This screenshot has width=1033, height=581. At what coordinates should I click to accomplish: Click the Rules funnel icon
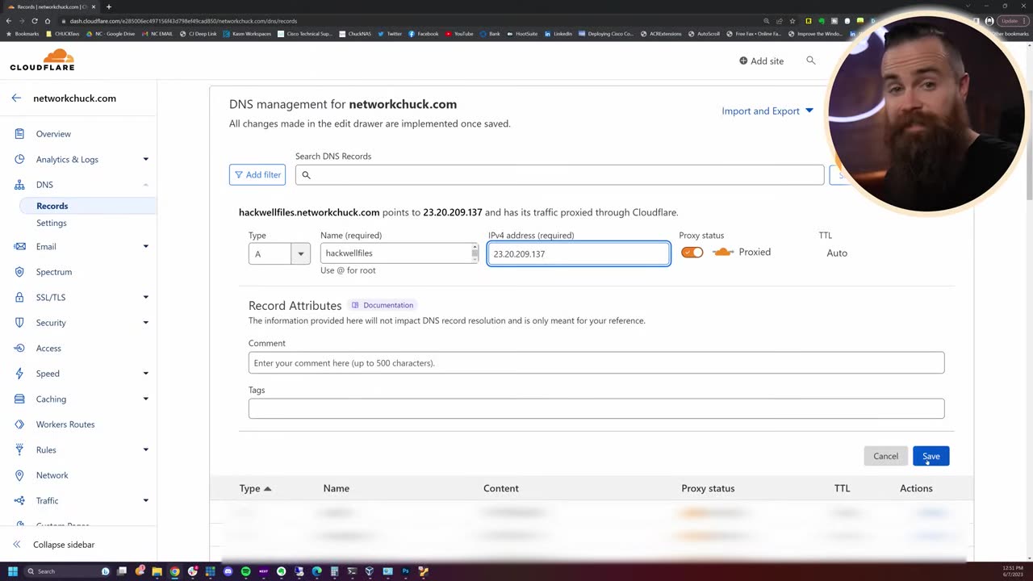coord(19,450)
